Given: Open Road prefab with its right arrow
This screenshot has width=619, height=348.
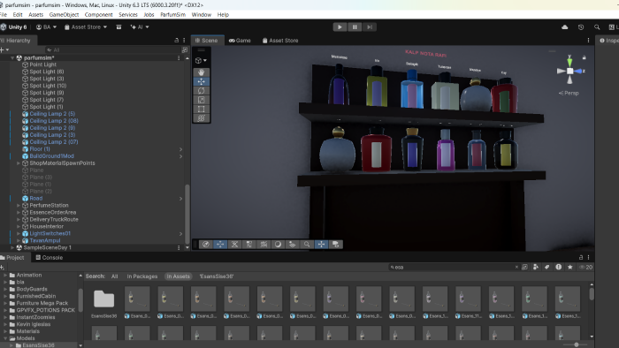Looking at the screenshot, I should pos(180,199).
